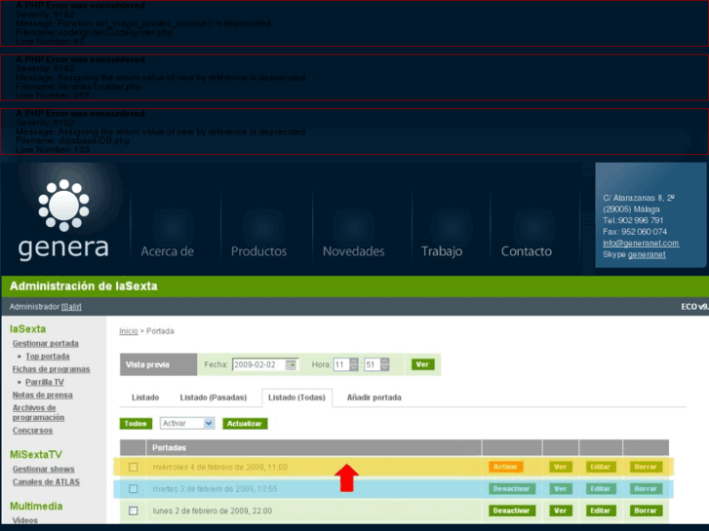Screen dimensions: 709x531
Task: Open Fichas de programas in the sidebar
Action: pyautogui.click(x=51, y=369)
